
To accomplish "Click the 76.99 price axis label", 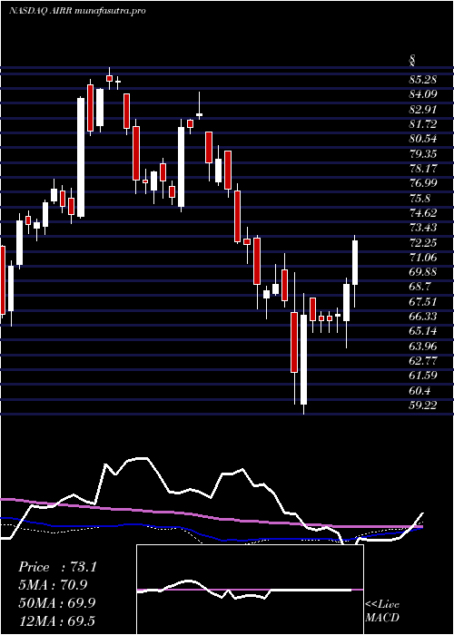I will point(423,183).
